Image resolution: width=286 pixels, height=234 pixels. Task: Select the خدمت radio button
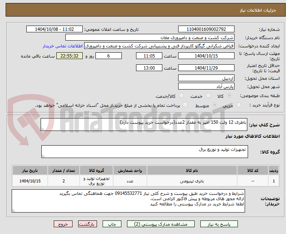tap(208, 96)
